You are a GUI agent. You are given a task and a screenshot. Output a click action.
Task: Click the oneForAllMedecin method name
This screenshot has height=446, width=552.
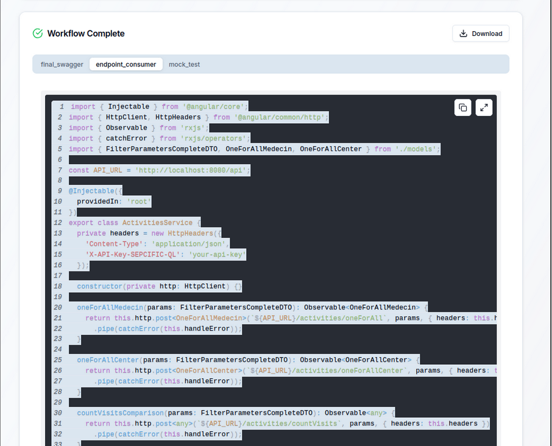pyautogui.click(x=110, y=308)
